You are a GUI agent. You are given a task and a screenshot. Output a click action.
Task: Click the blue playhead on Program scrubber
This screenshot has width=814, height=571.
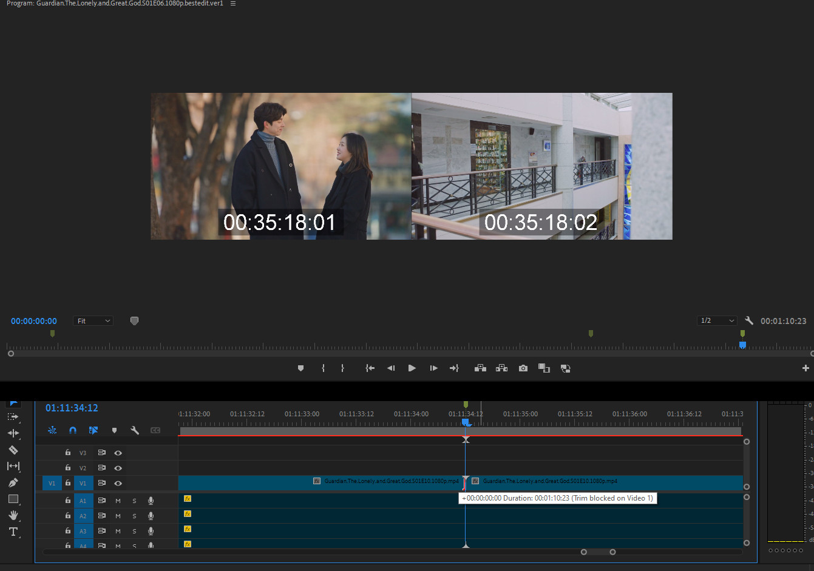(742, 345)
